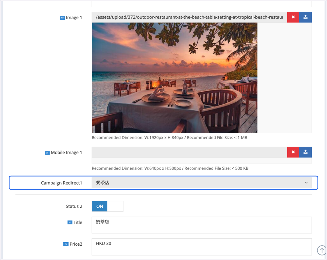
Task: Click the Price2 field showing HKD 30
Action: click(202, 247)
